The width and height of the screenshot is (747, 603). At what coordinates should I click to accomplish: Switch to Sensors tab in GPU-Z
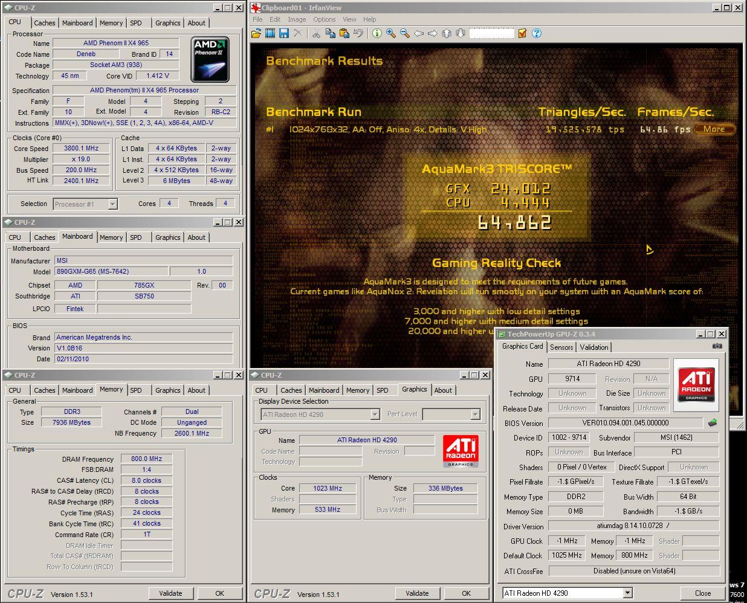click(561, 347)
